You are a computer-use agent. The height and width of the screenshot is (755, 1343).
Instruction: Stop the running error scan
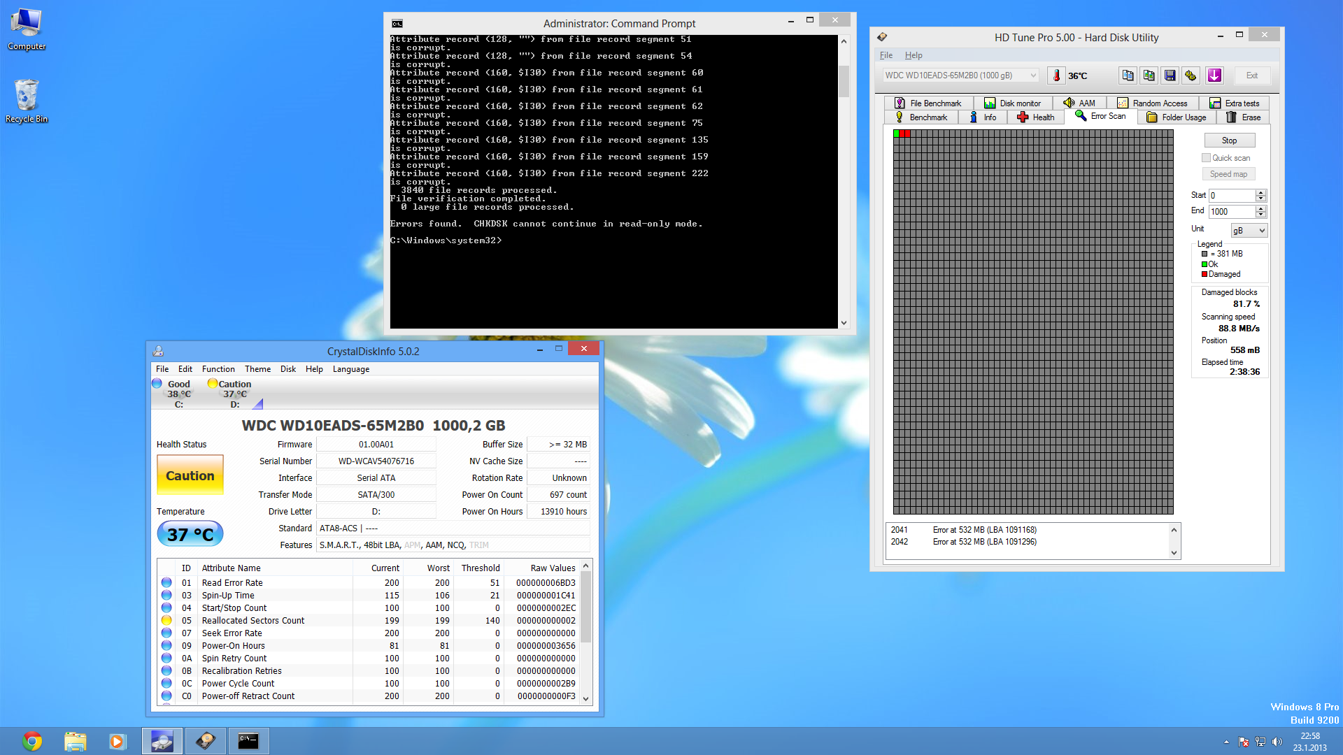click(1229, 141)
